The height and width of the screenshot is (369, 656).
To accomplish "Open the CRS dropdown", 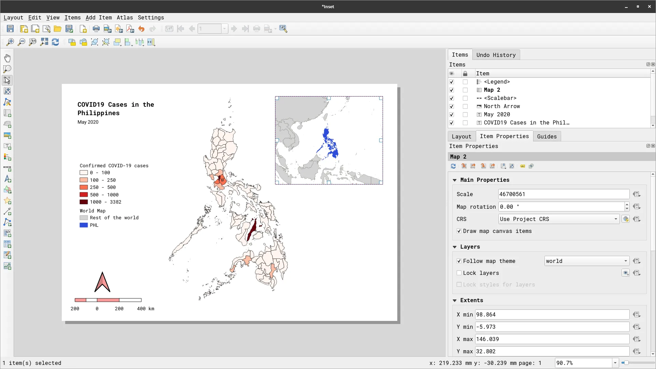I will point(558,219).
